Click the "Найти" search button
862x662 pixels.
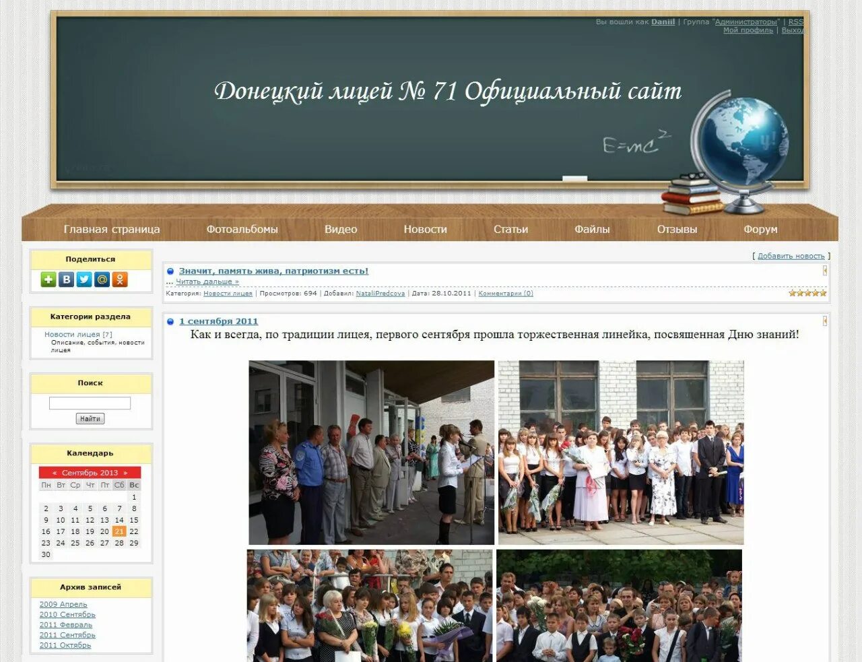(x=90, y=418)
